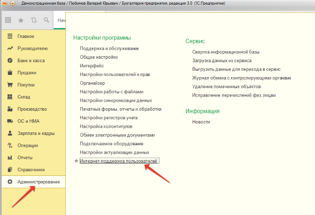Click the Покупки shopping cart icon
Image resolution: width=315 pixels, height=215 pixels.
[x=10, y=85]
